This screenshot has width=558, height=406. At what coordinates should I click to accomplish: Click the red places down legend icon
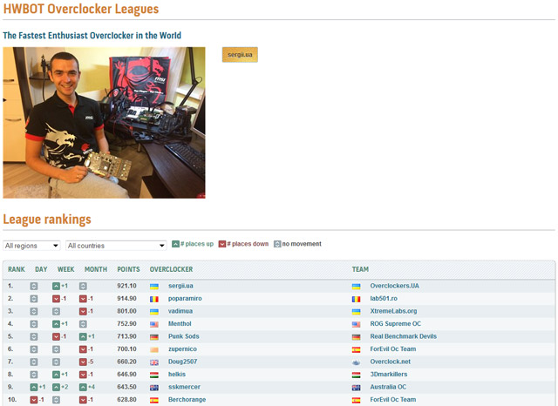pyautogui.click(x=222, y=244)
